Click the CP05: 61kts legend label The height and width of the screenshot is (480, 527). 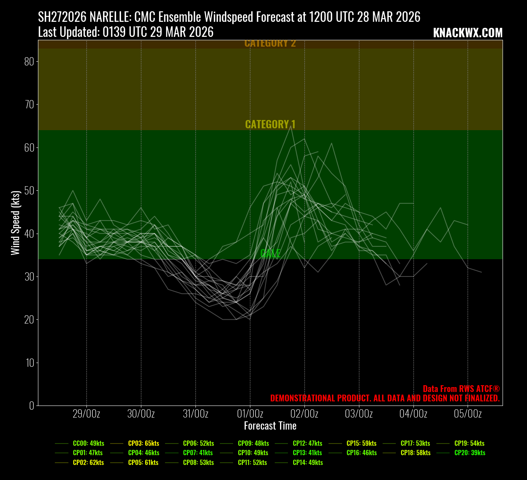pos(143,462)
